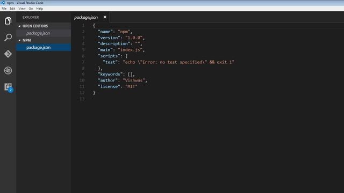Click the "Vishwas" author value
Viewport: 344px width, 193px height.
(x=134, y=80)
